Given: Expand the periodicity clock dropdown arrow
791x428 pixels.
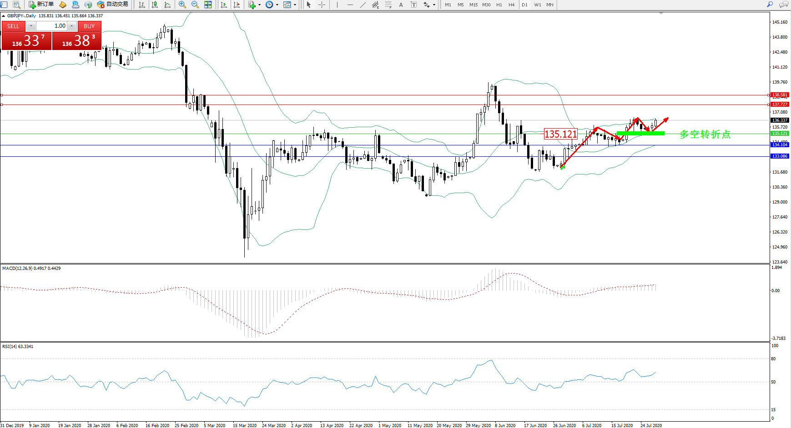Looking at the screenshot, I should click(277, 5).
